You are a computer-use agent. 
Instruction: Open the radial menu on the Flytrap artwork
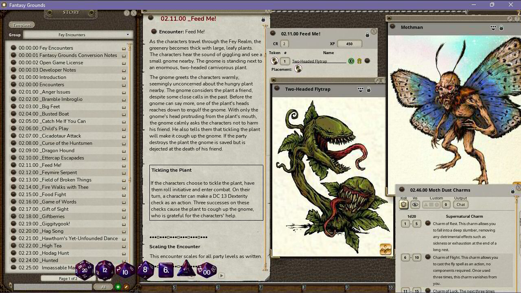[385, 249]
